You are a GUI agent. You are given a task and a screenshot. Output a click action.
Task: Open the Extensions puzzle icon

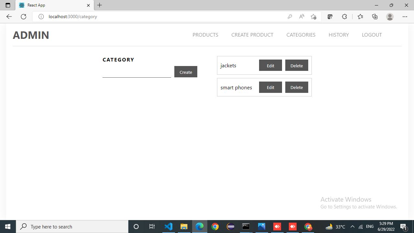[x=344, y=17]
